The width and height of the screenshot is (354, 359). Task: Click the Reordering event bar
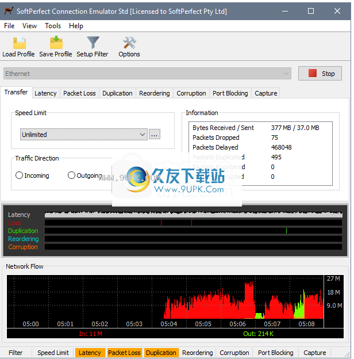pyautogui.click(x=194, y=239)
